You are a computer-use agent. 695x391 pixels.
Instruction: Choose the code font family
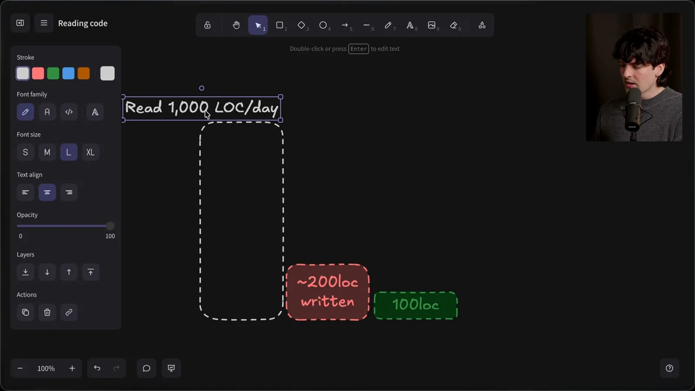point(69,112)
